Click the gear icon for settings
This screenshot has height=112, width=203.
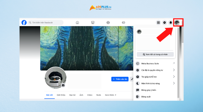(x=137, y=70)
